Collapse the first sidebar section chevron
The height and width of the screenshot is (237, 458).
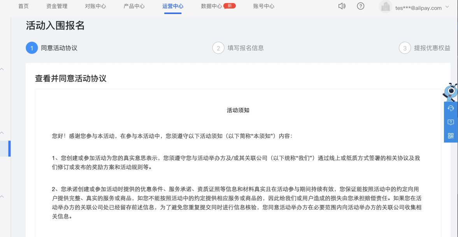click(x=2, y=69)
